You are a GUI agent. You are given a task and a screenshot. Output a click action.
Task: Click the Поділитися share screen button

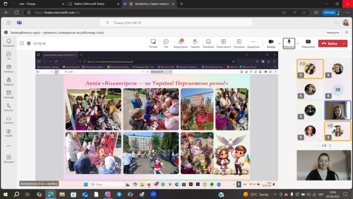click(308, 43)
